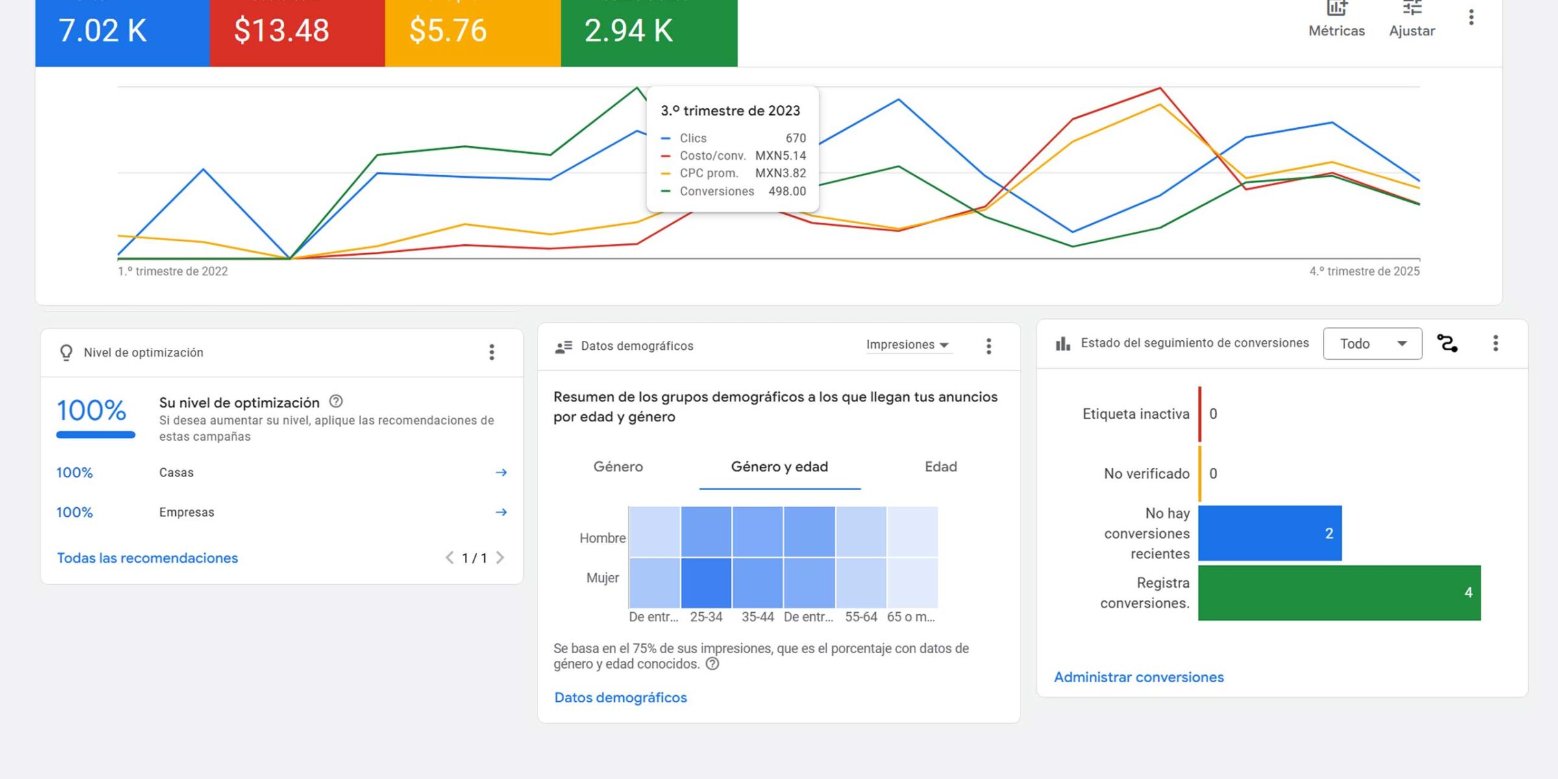Open Todas las recomendaciones link
Viewport: 1558px width, 779px height.
click(147, 558)
